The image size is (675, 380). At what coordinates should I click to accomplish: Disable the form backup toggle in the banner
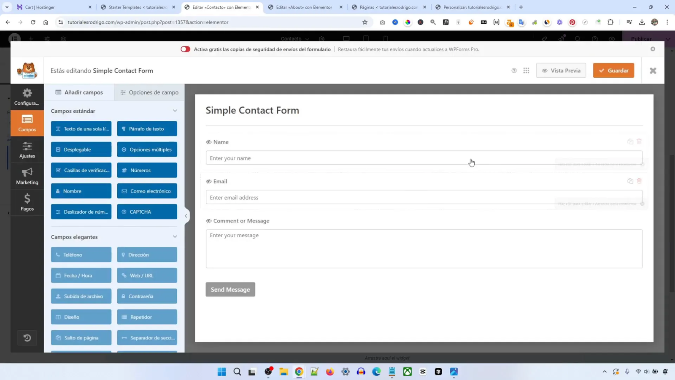point(185,49)
